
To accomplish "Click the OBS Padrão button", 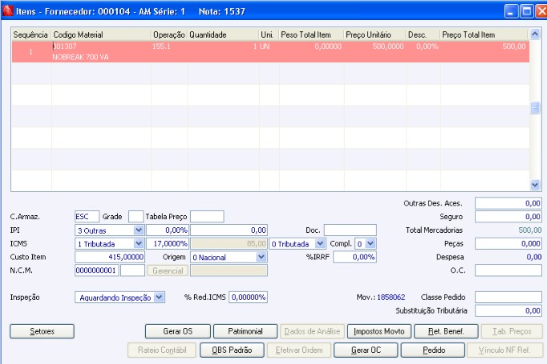I will click(232, 350).
